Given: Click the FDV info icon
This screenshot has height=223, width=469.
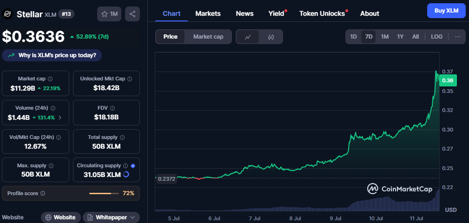Looking at the screenshot, I should coord(112,108).
